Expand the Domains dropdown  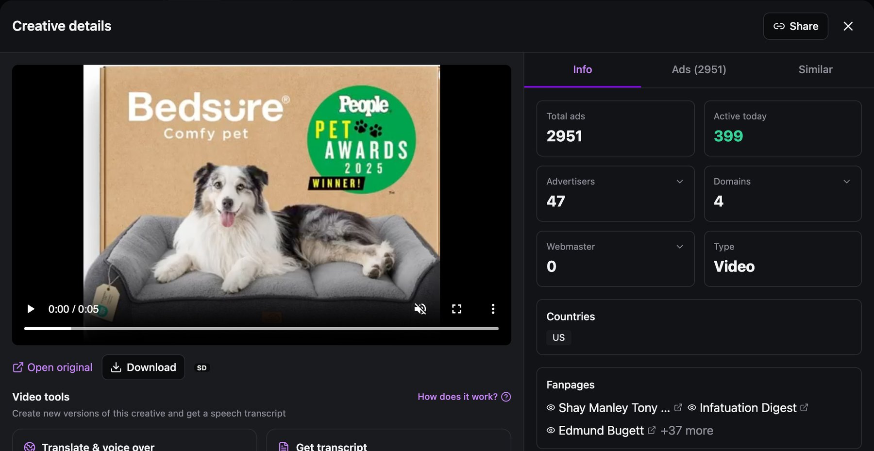(x=847, y=182)
